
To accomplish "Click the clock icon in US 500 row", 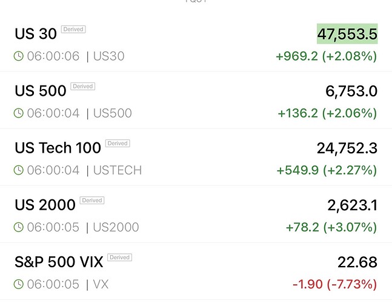I will 19,113.
